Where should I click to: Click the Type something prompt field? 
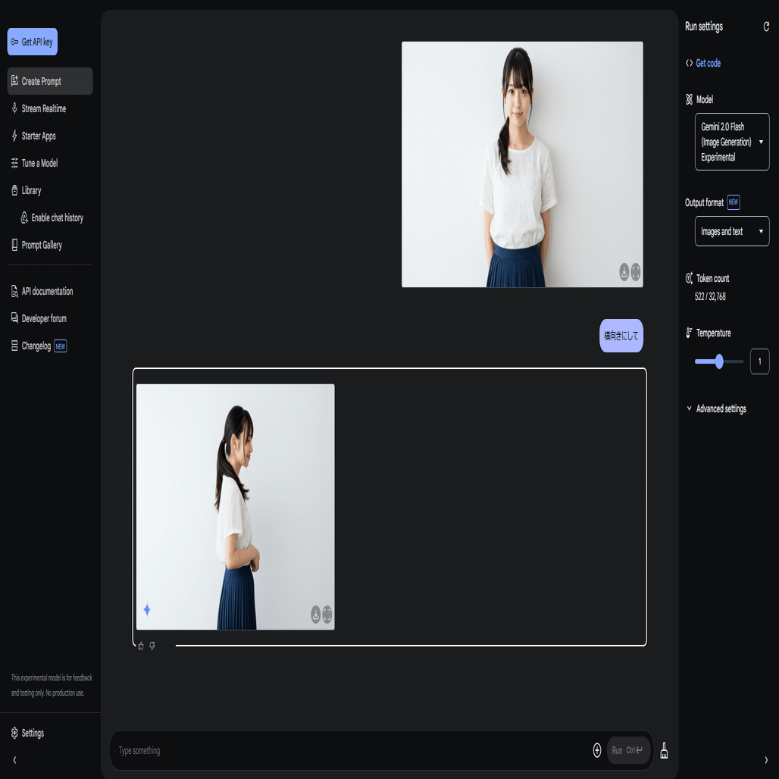[303, 750]
